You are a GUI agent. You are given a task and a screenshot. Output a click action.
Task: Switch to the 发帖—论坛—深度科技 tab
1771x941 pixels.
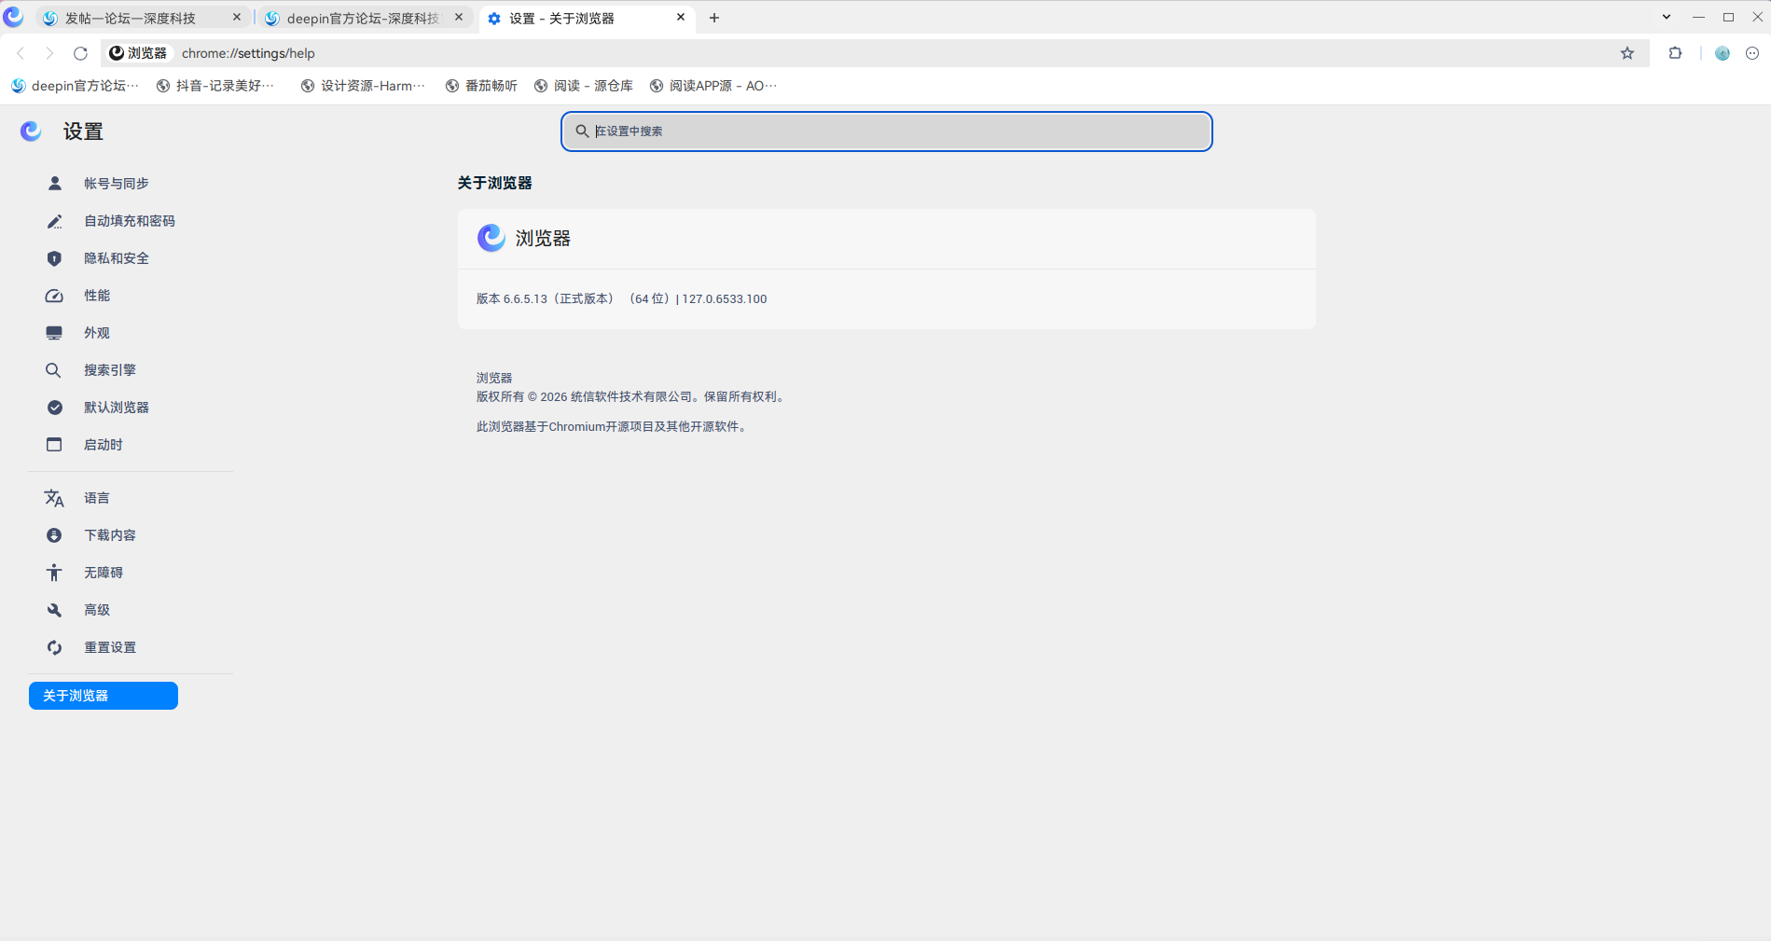point(130,18)
